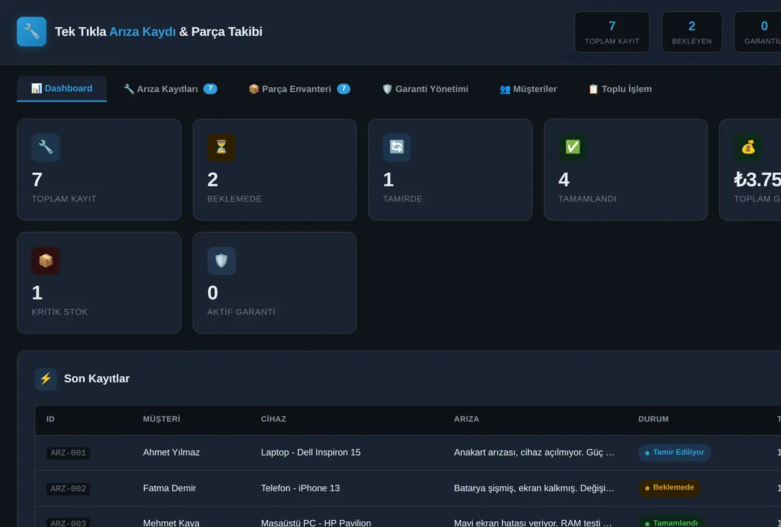Image resolution: width=781 pixels, height=527 pixels.
Task: Click device Telefon - iPhone 13
Action: point(300,488)
